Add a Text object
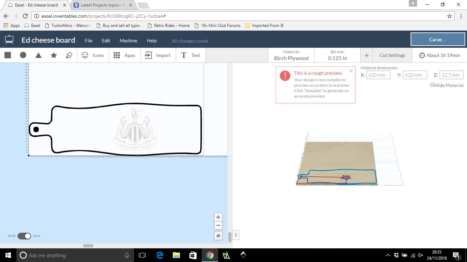This screenshot has width=467, height=262. [x=190, y=55]
